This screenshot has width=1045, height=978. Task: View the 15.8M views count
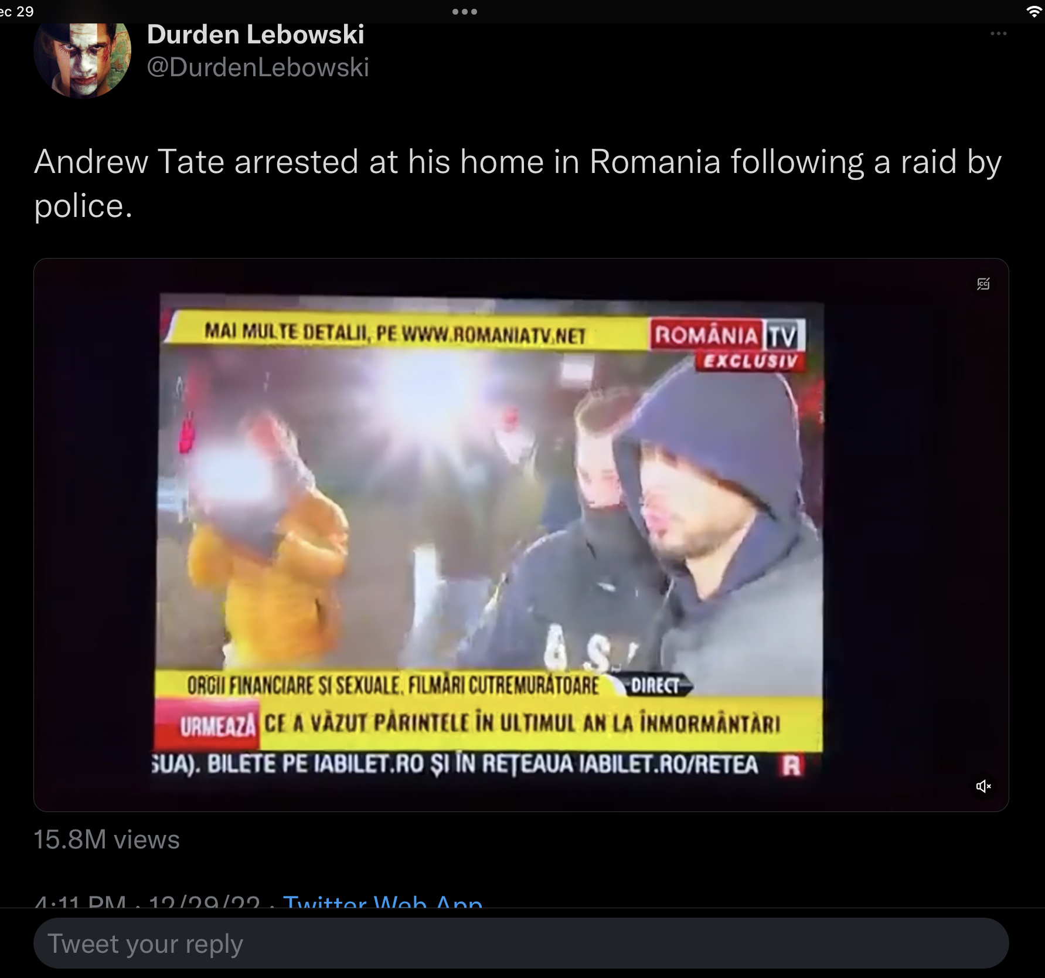coord(107,840)
